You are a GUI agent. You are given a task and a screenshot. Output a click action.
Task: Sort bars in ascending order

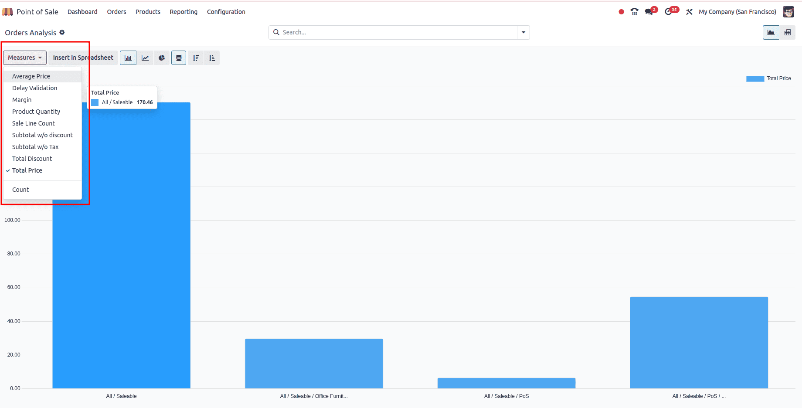[x=212, y=58]
